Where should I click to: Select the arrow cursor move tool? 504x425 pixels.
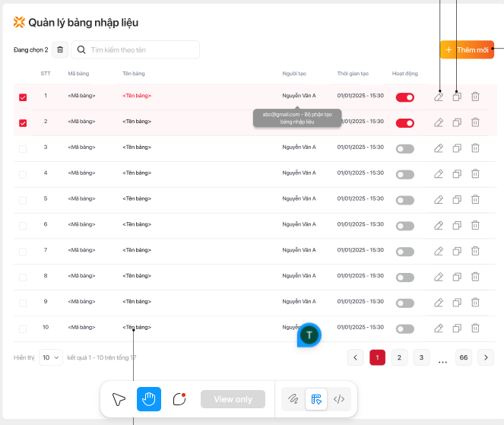tap(119, 399)
